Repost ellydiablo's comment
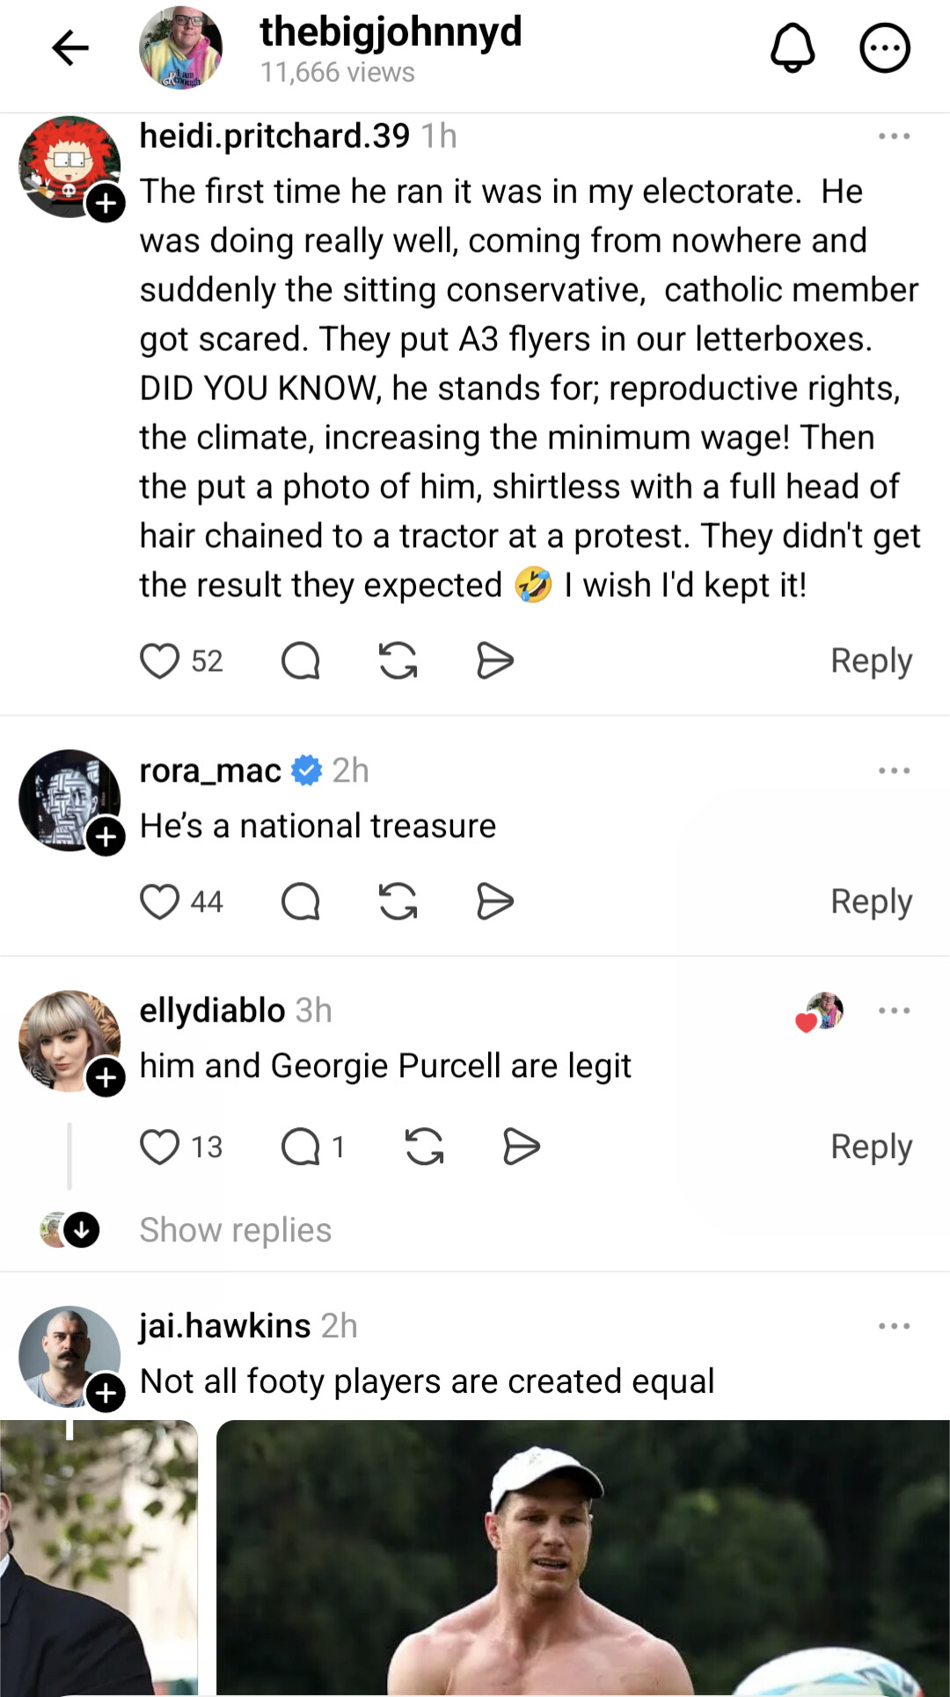Screen dimensions: 950x1697 click(424, 1147)
